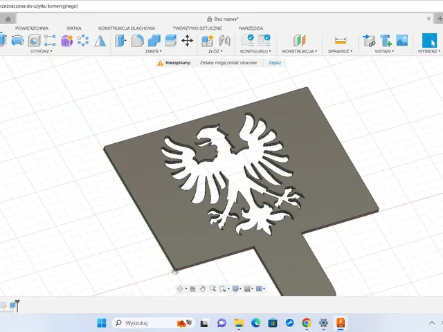Image resolution: width=443 pixels, height=332 pixels.
Task: Click the New Component icon
Action: click(208, 40)
